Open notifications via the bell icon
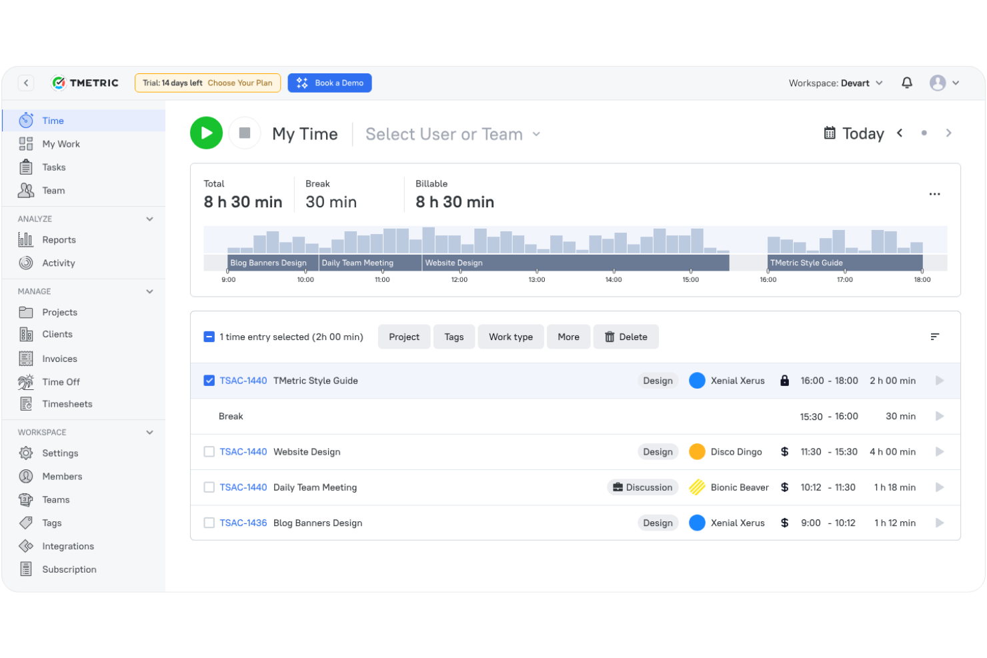 pyautogui.click(x=907, y=83)
